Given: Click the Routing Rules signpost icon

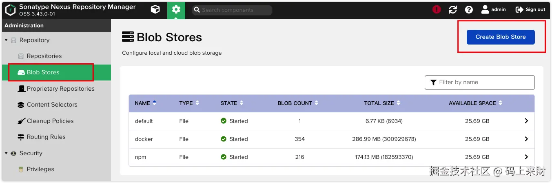Looking at the screenshot, I should (x=21, y=137).
